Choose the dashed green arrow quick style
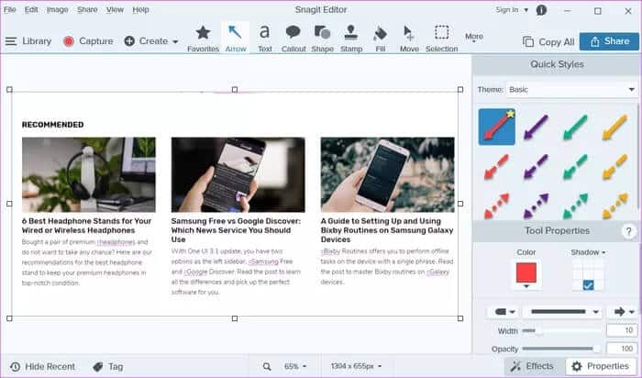 tap(575, 167)
